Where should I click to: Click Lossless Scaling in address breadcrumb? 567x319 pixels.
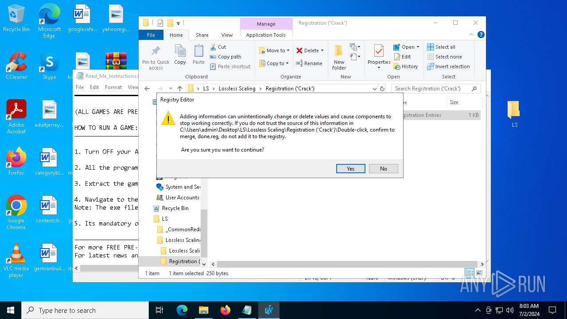tap(237, 89)
